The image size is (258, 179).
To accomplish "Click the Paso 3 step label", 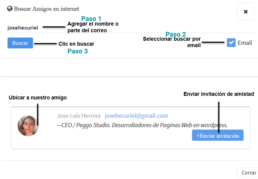I will pos(77,51).
